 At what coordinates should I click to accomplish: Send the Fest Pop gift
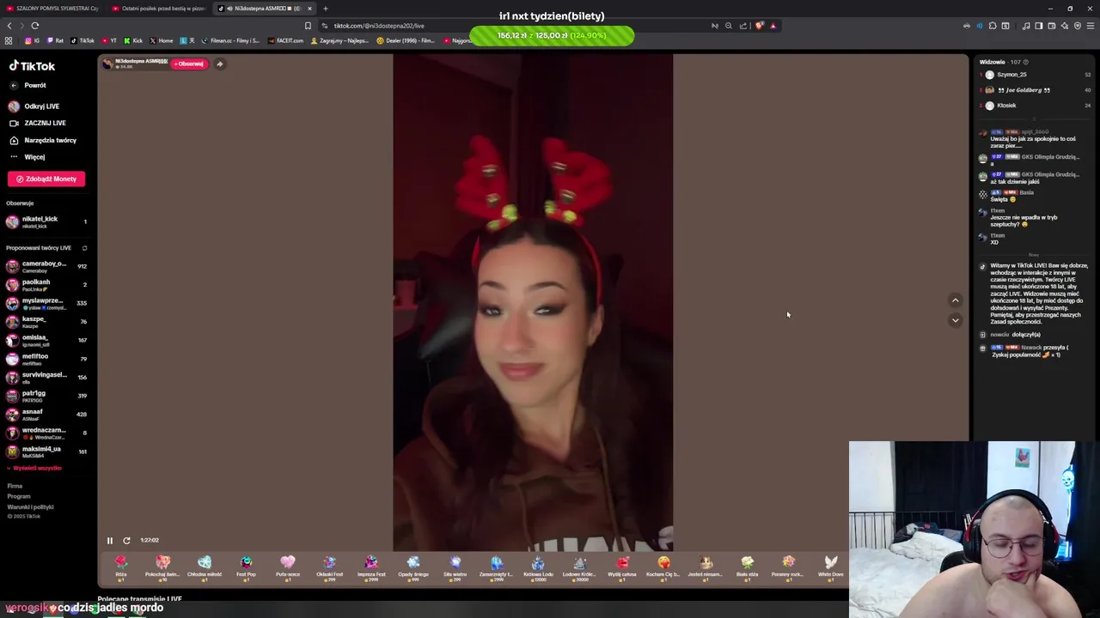click(246, 568)
